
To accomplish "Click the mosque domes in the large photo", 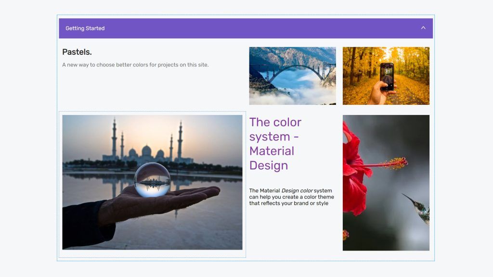I will pos(146,152).
